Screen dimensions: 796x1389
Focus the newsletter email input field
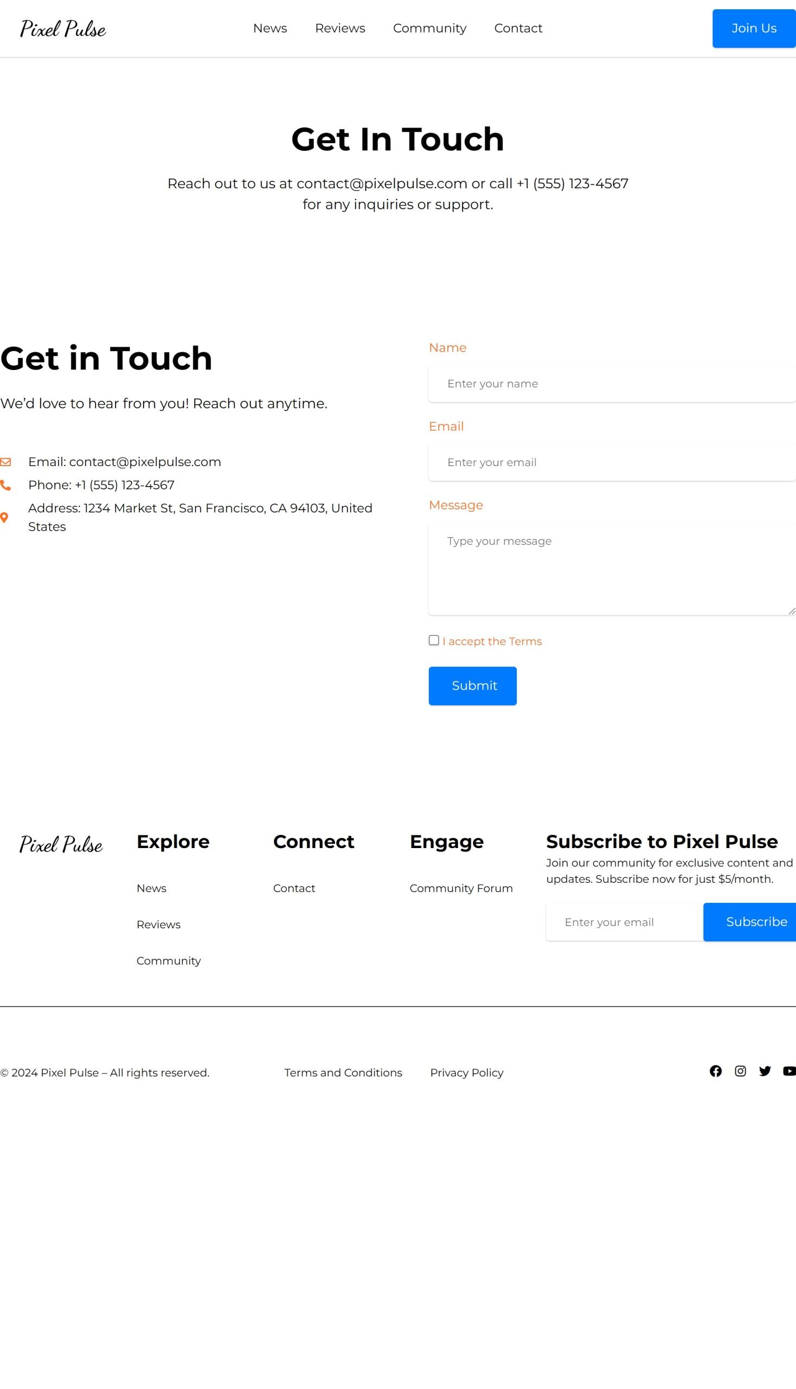point(625,922)
